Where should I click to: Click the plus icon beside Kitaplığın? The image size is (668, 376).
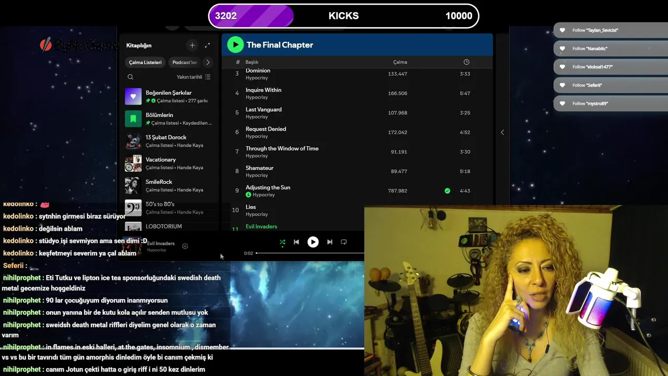[192, 45]
